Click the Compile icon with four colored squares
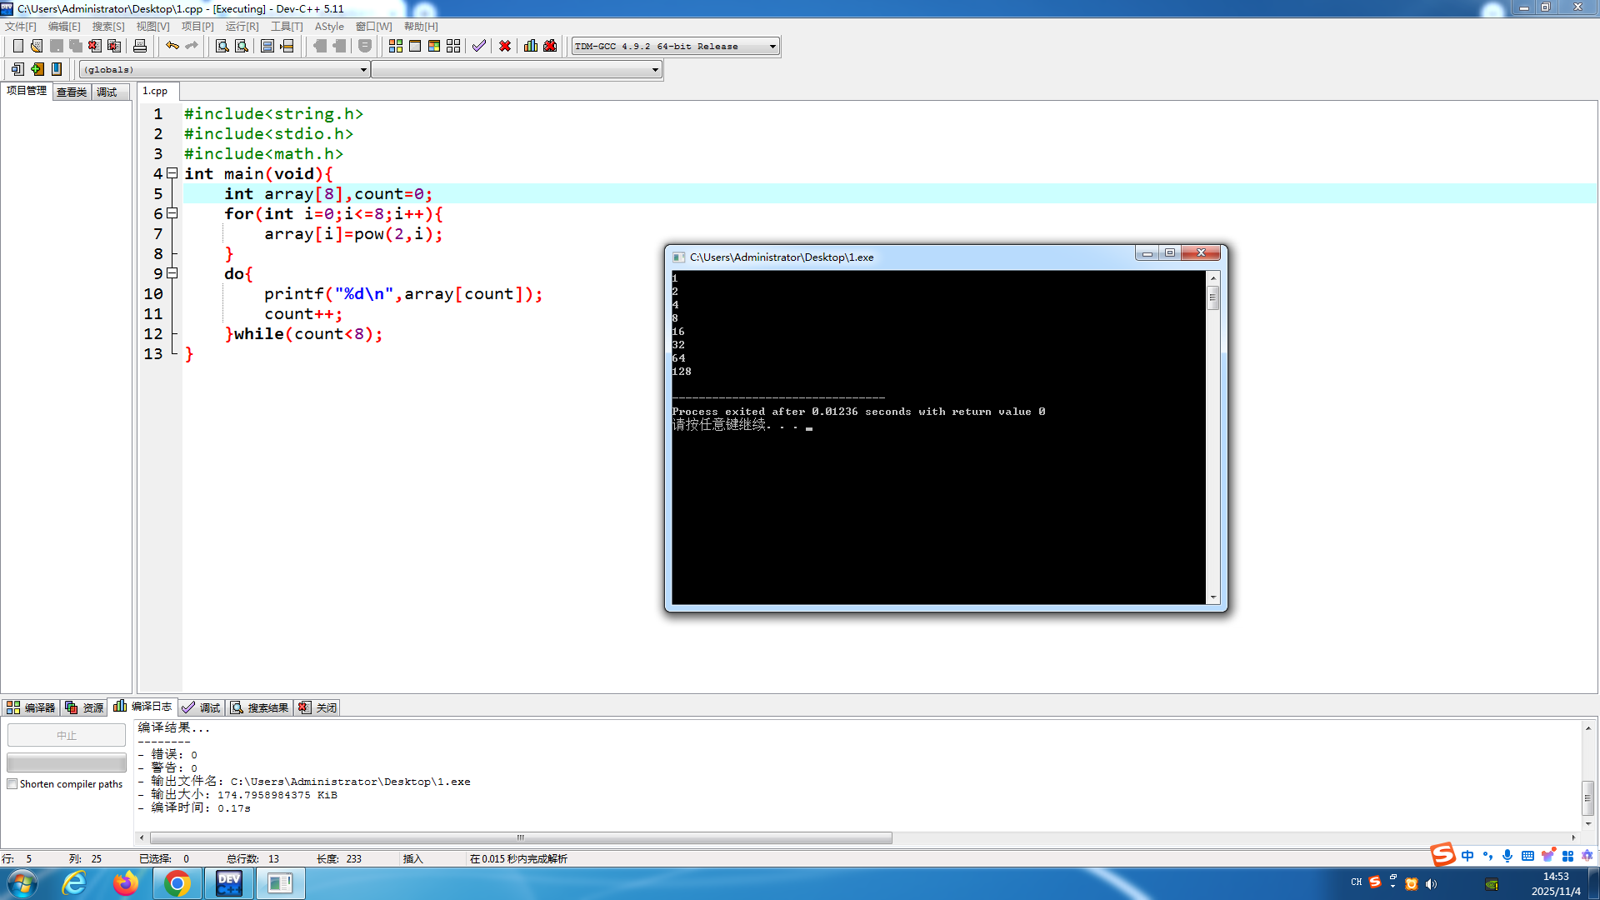Screen dimensions: 1600x900 396,46
